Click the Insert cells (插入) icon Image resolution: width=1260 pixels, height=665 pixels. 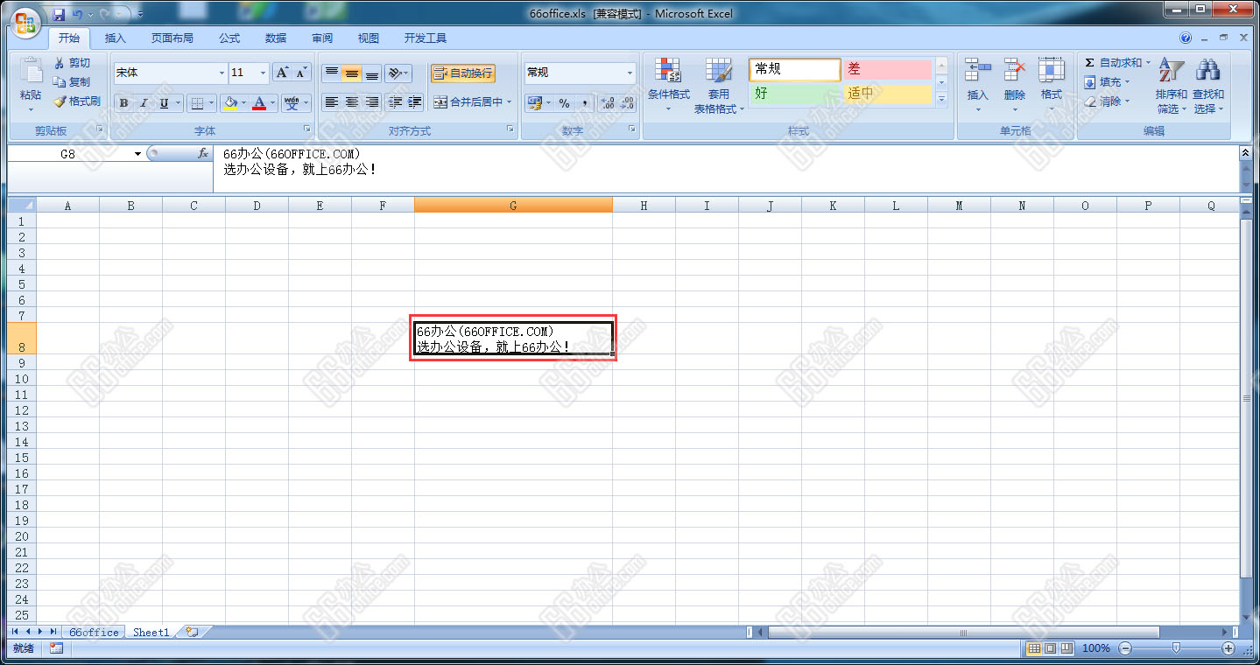977,70
